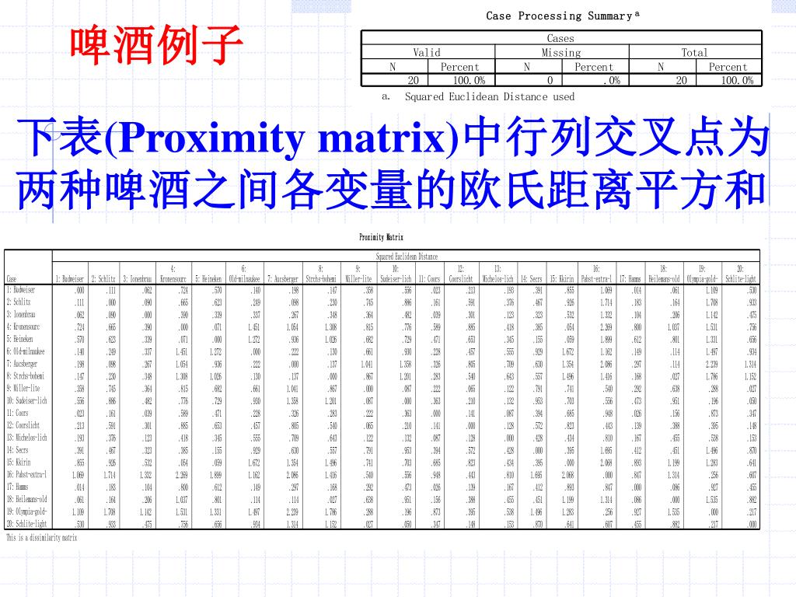The height and width of the screenshot is (597, 796).
Task: Click the '17: Hamms' row label
Action: [x=17, y=487]
